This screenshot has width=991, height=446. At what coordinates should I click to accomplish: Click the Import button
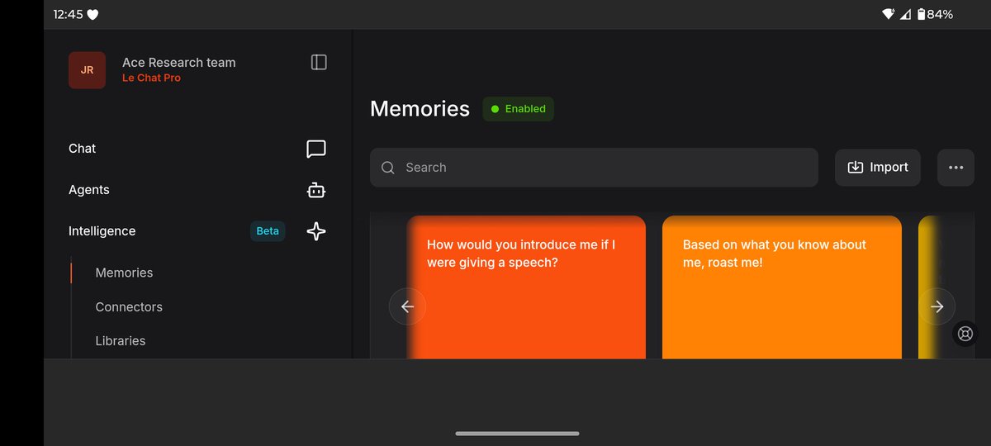[878, 168]
